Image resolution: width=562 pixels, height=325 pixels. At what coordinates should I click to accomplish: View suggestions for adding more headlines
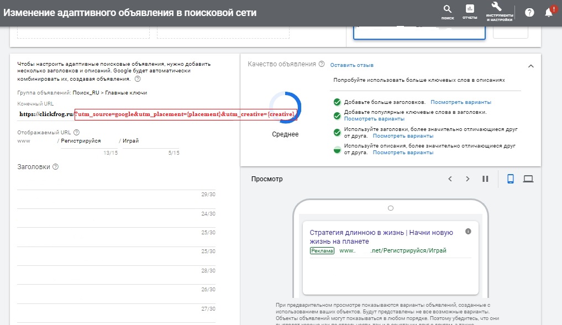click(x=461, y=102)
